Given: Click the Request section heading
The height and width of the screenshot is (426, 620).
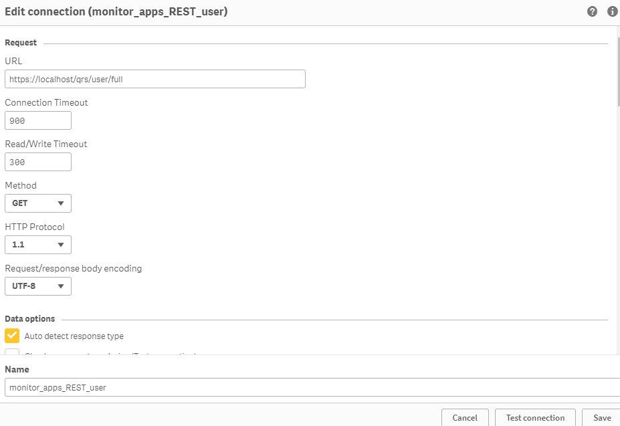Looking at the screenshot, I should coord(21,43).
